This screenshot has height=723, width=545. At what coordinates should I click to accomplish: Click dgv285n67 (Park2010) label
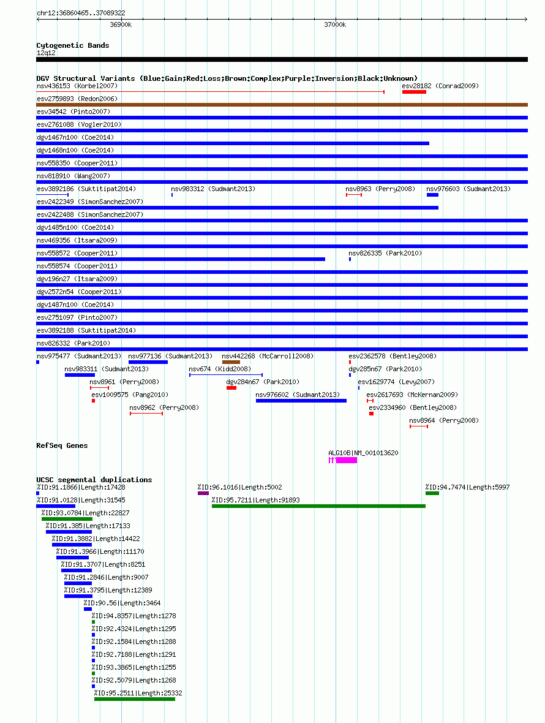[385, 369]
